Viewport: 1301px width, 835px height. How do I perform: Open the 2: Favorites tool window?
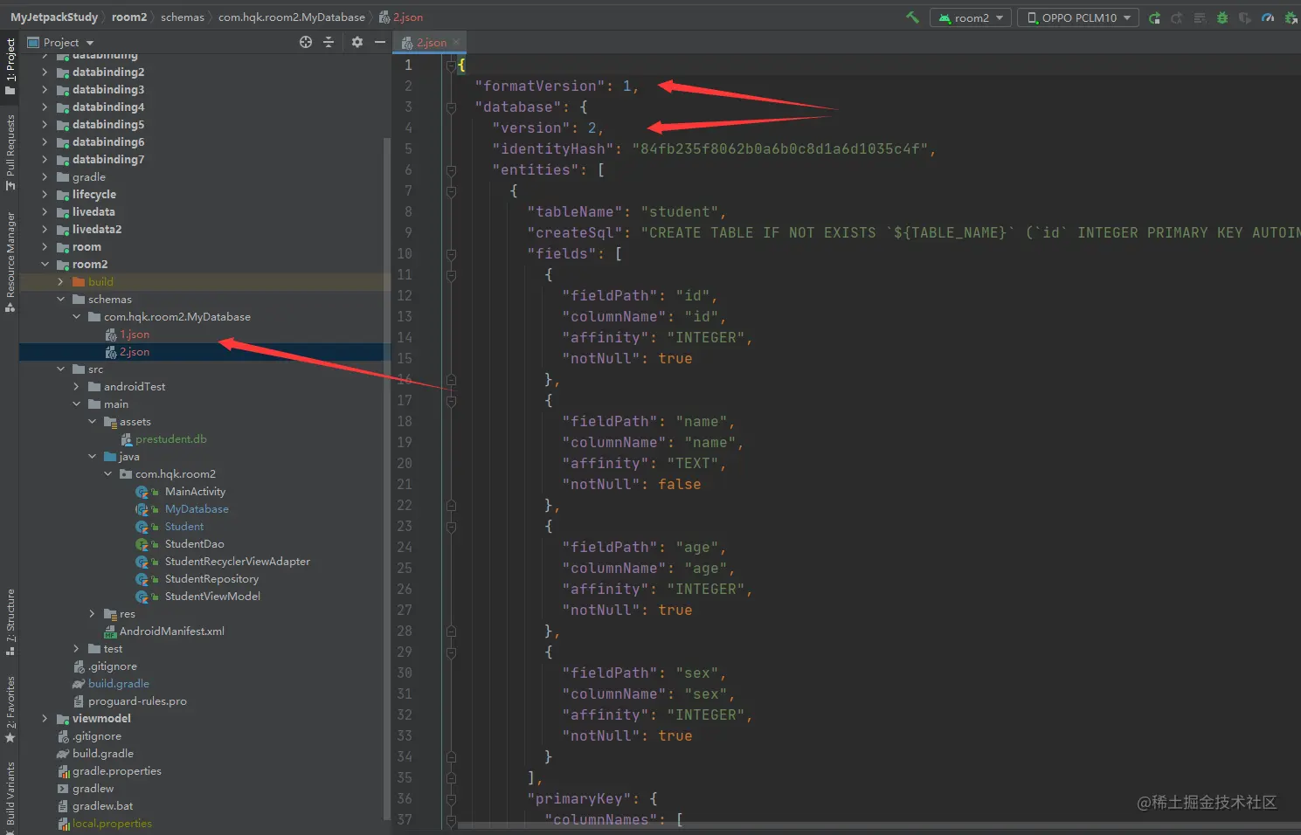click(10, 709)
